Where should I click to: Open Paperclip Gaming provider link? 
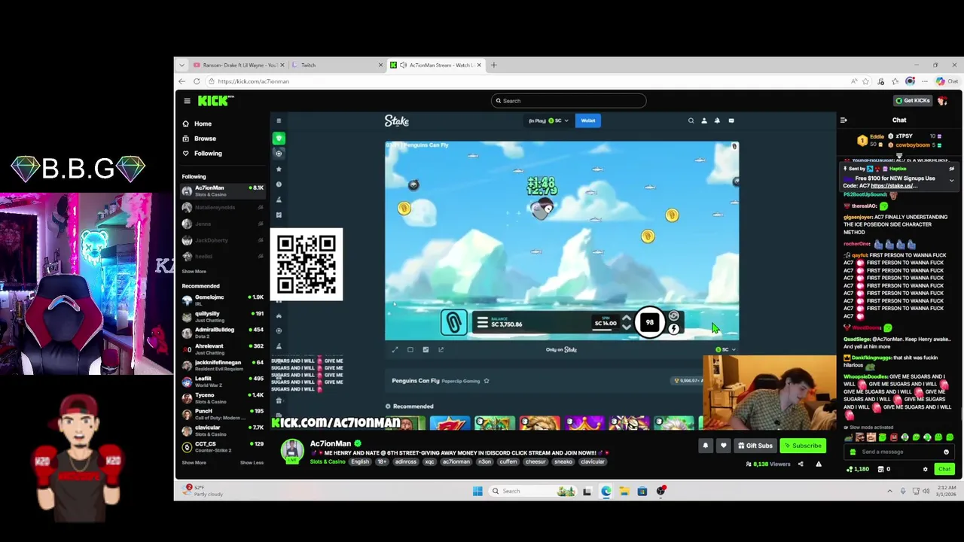pyautogui.click(x=460, y=381)
